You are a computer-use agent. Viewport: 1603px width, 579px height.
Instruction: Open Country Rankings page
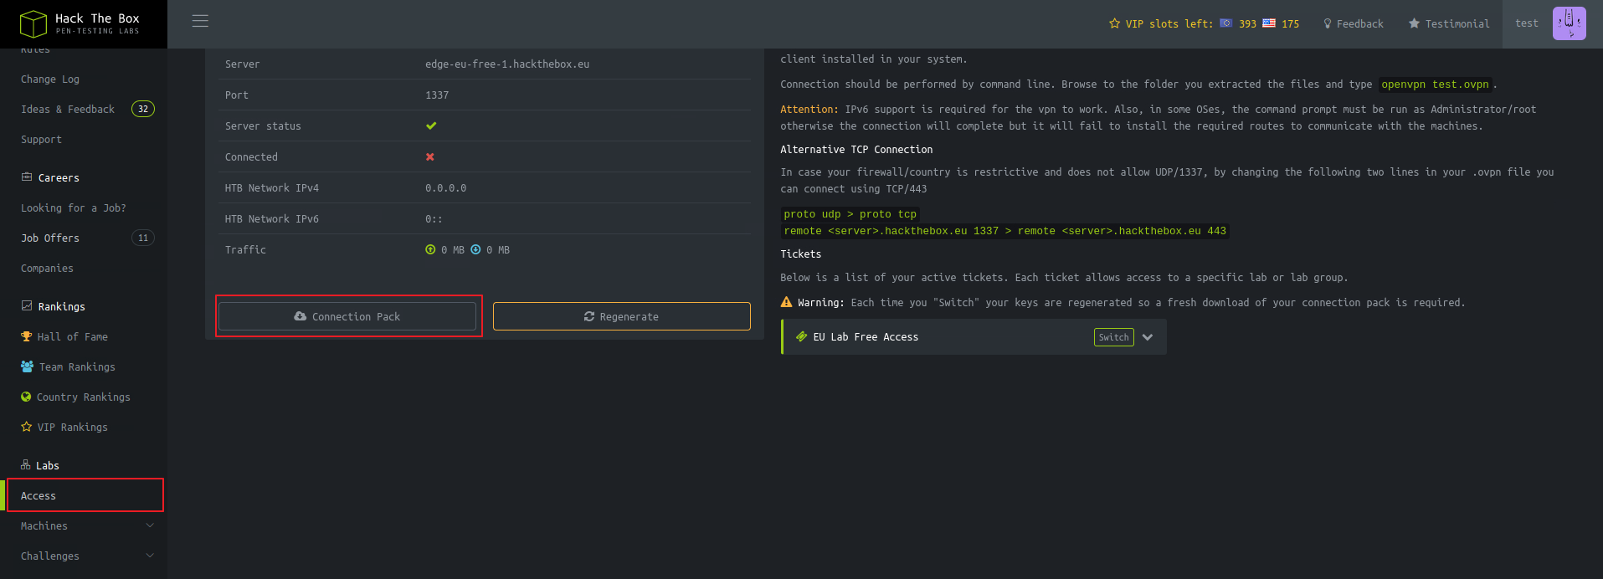pos(83,397)
